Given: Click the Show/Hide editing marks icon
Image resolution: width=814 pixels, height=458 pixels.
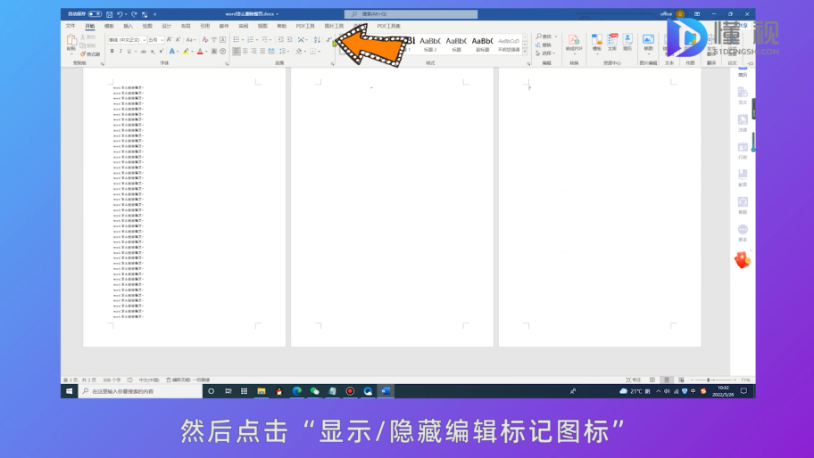Looking at the screenshot, I should point(328,40).
